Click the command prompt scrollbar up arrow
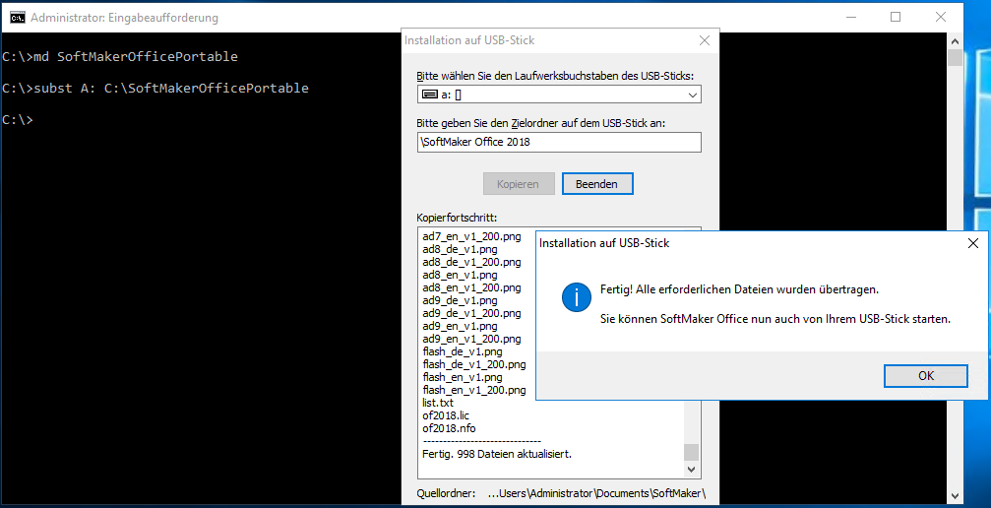Image resolution: width=991 pixels, height=508 pixels. [955, 40]
